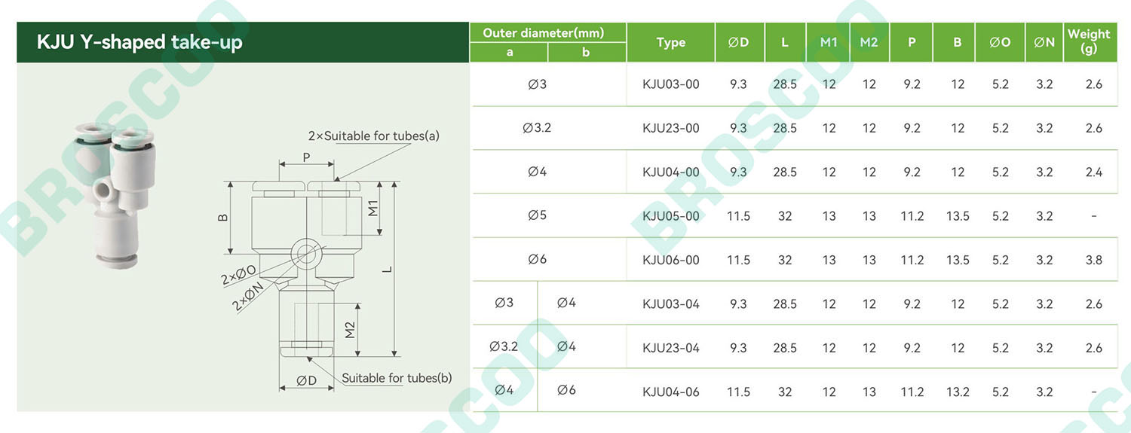This screenshot has height=433, width=1131.
Task: Click the 3.8 weight value for KJU06-00
Action: pos(1093,260)
